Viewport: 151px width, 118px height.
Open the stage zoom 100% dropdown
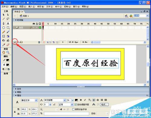[147, 16]
